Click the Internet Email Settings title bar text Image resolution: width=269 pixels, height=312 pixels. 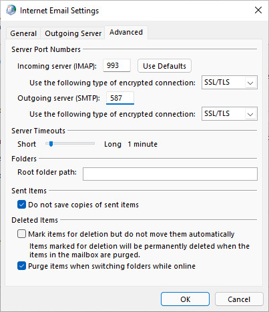(59, 11)
